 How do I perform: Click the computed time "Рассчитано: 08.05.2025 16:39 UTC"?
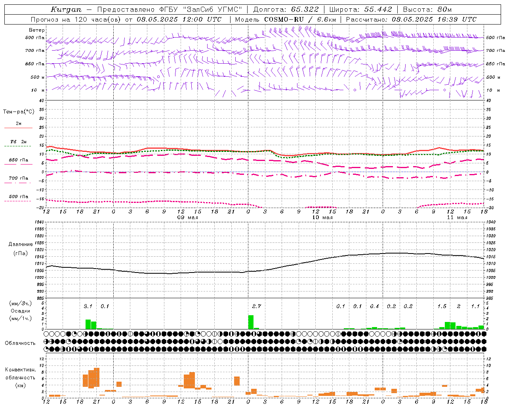coord(411,19)
